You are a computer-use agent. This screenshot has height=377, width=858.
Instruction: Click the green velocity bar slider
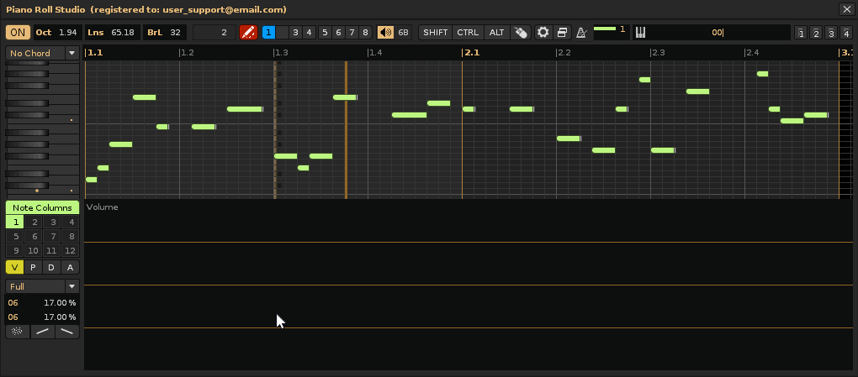(606, 29)
